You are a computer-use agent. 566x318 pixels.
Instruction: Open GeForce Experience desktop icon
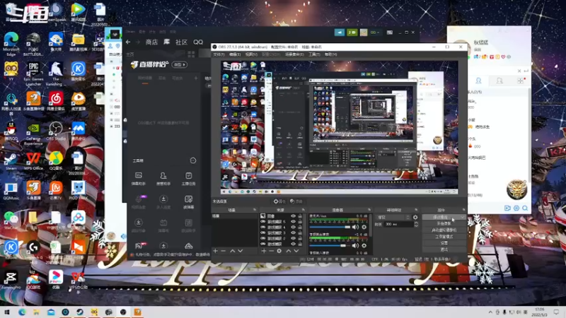click(33, 134)
